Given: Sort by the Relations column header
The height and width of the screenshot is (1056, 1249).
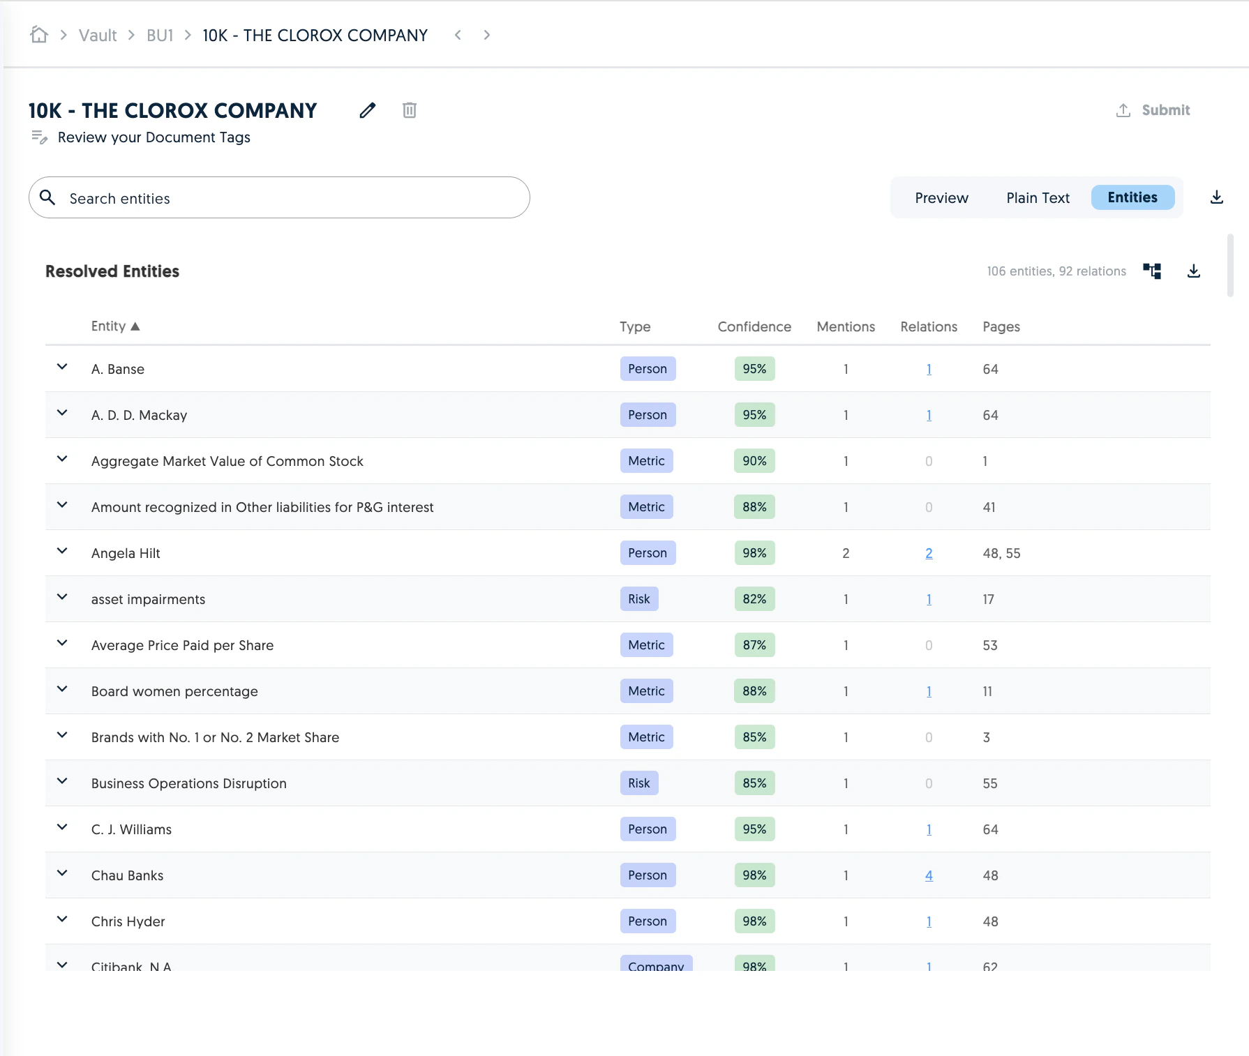Looking at the screenshot, I should click(929, 326).
